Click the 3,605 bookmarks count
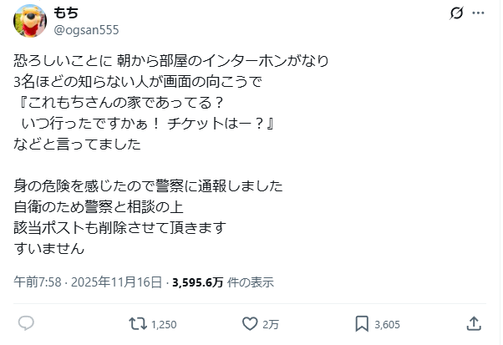 point(388,323)
